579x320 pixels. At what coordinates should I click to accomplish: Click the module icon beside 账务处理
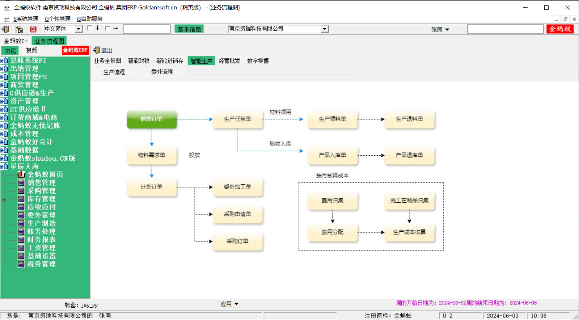pyautogui.click(x=21, y=231)
